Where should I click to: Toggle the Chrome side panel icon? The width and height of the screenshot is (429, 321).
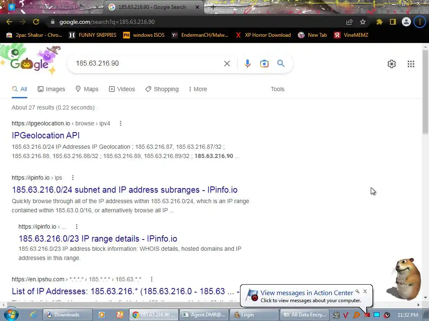click(x=393, y=22)
